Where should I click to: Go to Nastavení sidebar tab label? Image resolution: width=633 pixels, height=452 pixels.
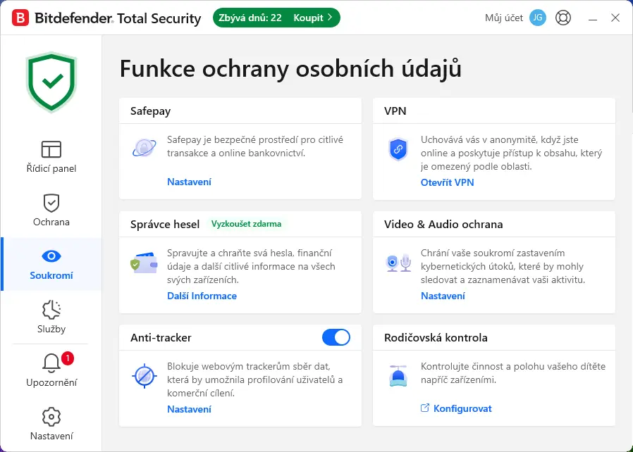coord(51,436)
